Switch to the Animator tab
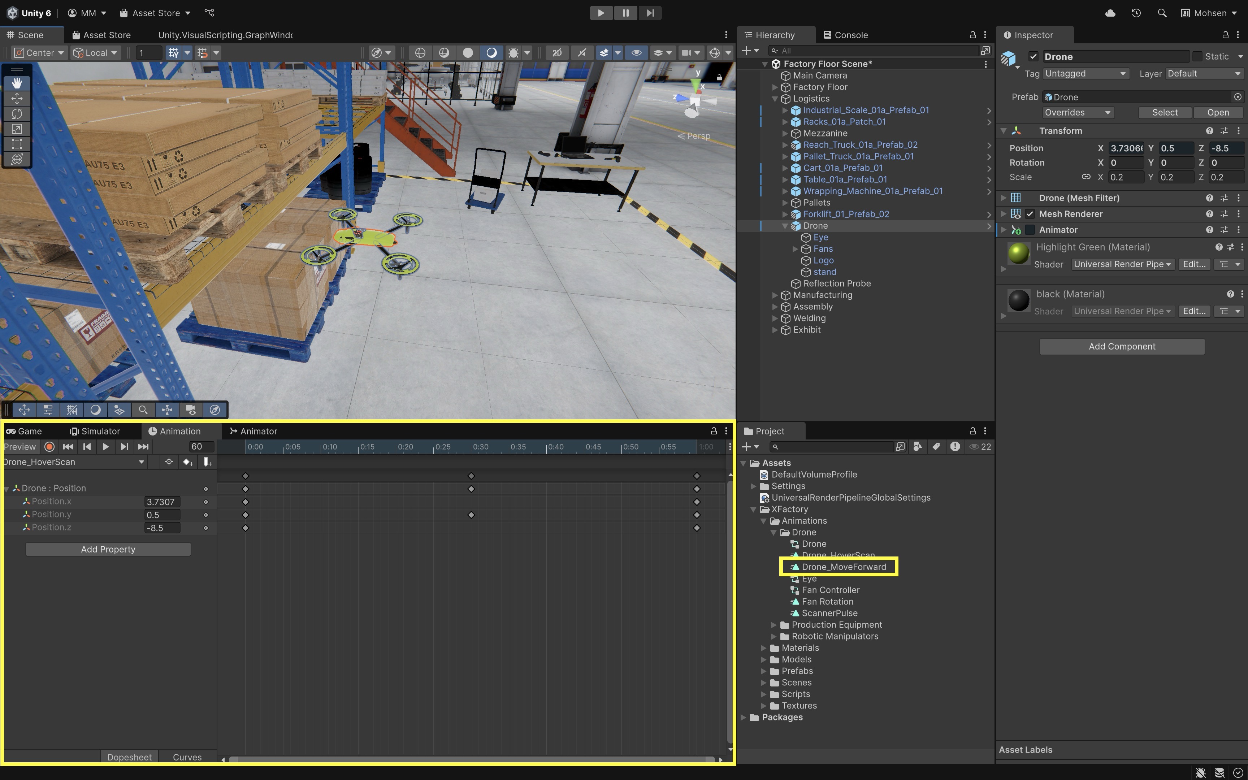This screenshot has height=780, width=1248. tap(254, 431)
